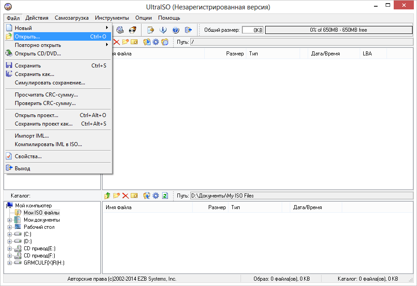Viewport: 417px width, 286px height.
Task: Choose Компилировать IML в ISO... entry
Action: pyautogui.click(x=58, y=144)
